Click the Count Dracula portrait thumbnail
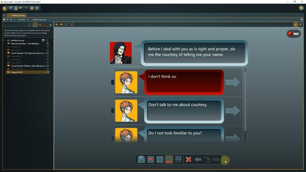 pyautogui.click(x=121, y=53)
